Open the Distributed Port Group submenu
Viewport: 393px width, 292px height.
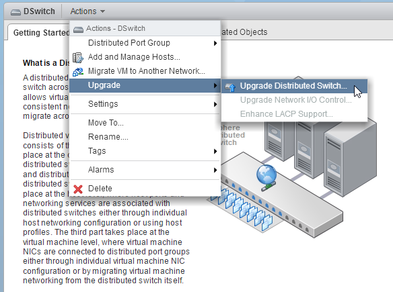(145, 43)
